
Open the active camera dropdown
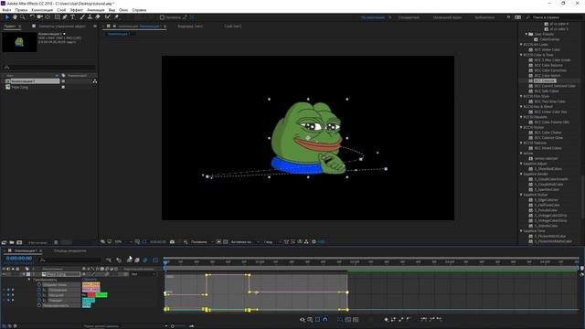tap(244, 241)
